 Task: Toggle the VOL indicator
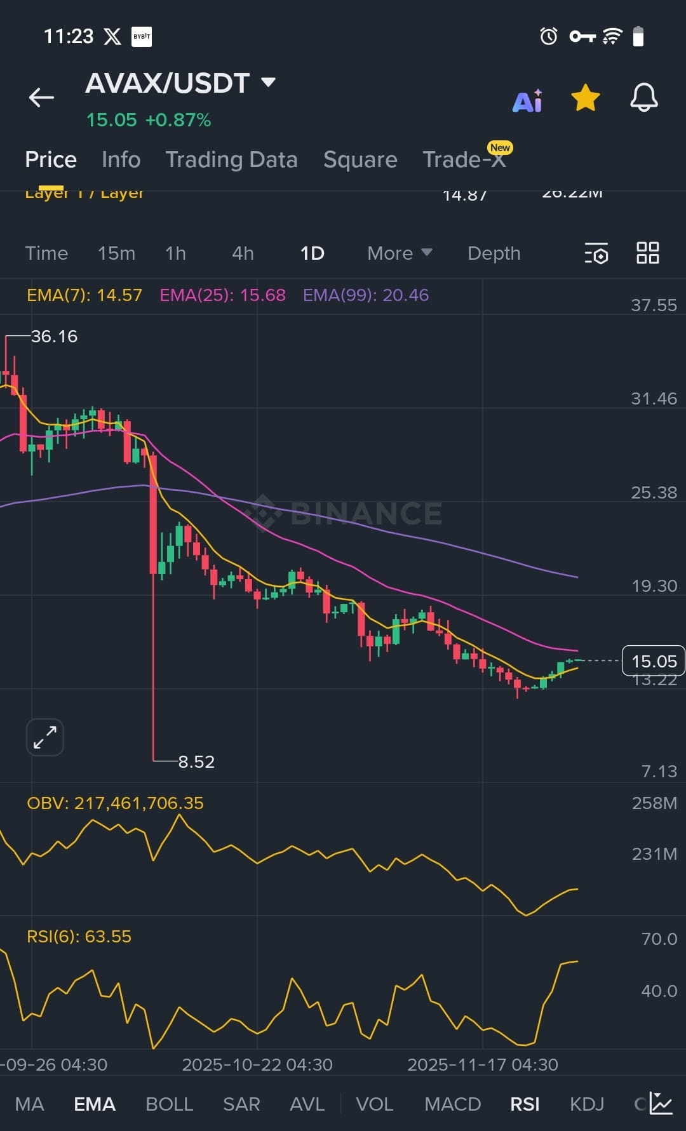pos(375,1104)
